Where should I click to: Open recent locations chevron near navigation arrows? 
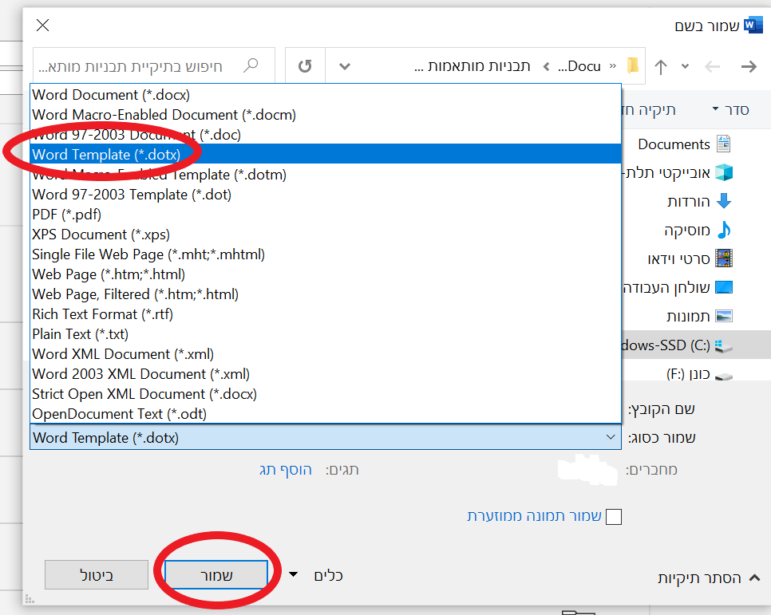point(685,66)
